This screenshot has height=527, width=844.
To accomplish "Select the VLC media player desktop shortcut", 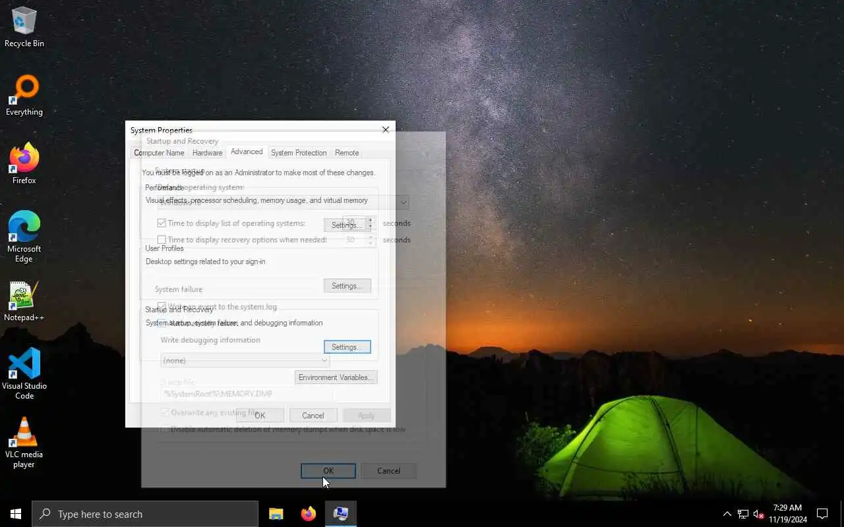I will click(24, 443).
